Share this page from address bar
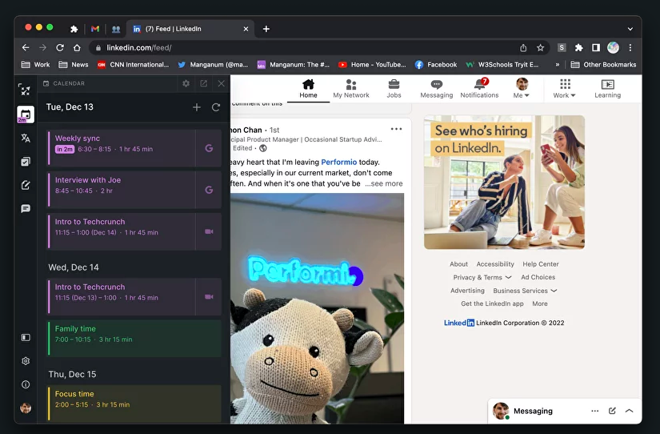Image resolution: width=660 pixels, height=434 pixels. point(523,47)
